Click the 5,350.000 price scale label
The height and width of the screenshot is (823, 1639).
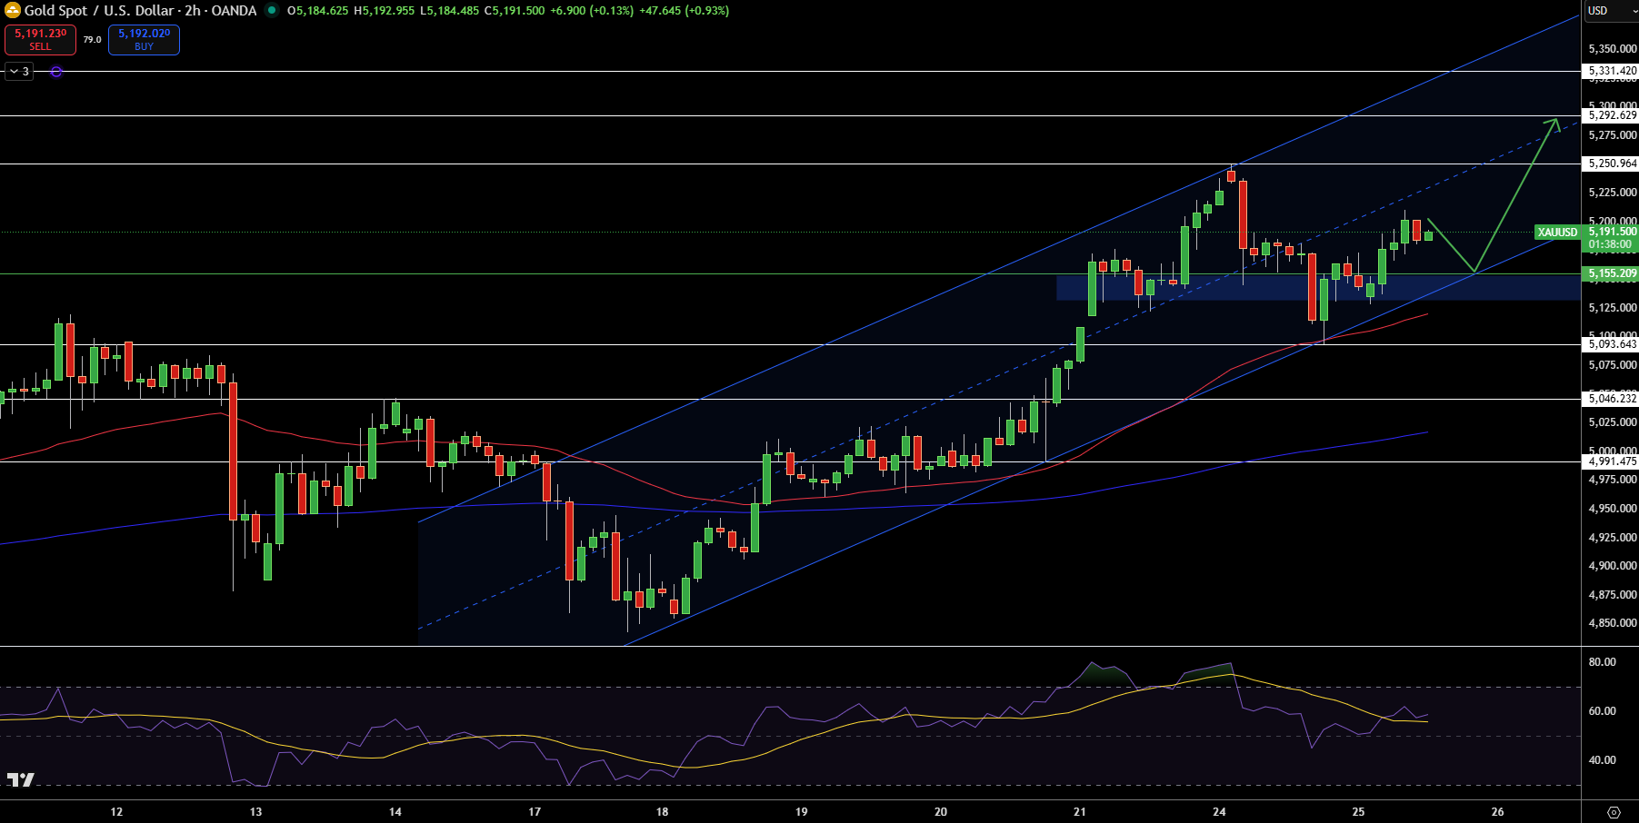coord(1613,49)
